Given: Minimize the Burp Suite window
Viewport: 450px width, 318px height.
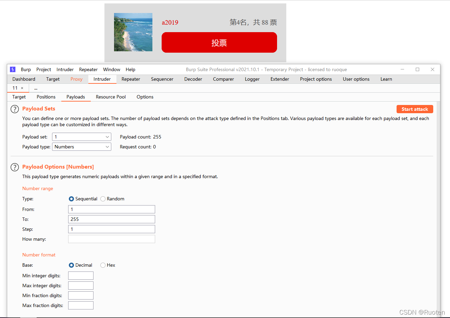Looking at the screenshot, I should tap(403, 69).
